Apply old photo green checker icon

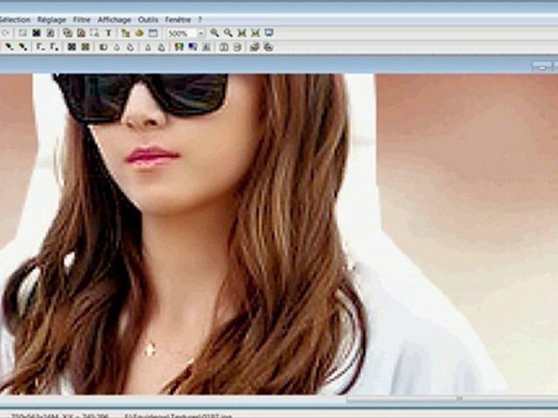[85, 47]
